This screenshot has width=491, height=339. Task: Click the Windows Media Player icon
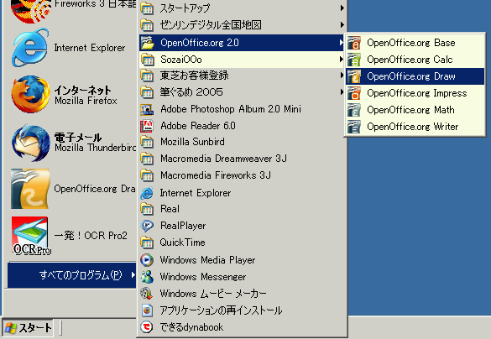[147, 260]
